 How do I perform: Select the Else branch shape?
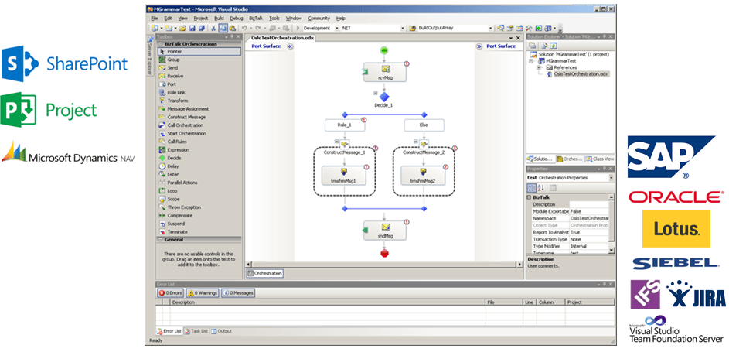pyautogui.click(x=424, y=125)
